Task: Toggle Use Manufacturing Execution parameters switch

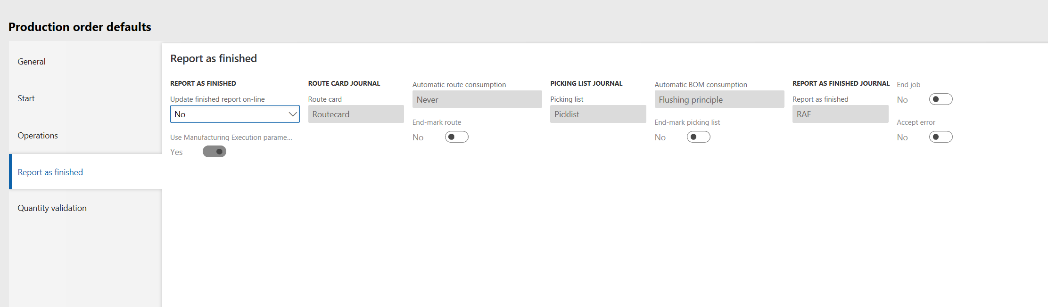Action: coord(215,152)
